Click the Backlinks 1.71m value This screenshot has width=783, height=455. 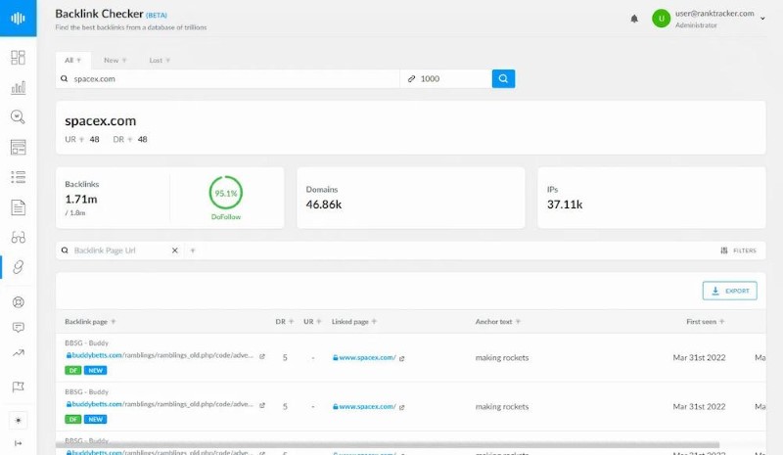coord(81,200)
